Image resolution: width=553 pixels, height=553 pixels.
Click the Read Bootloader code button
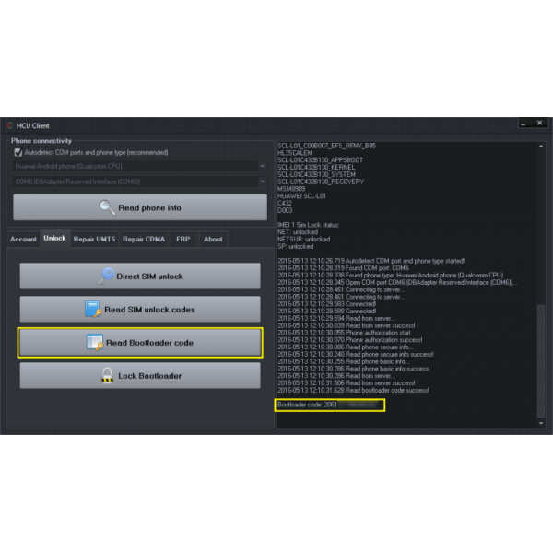[140, 343]
